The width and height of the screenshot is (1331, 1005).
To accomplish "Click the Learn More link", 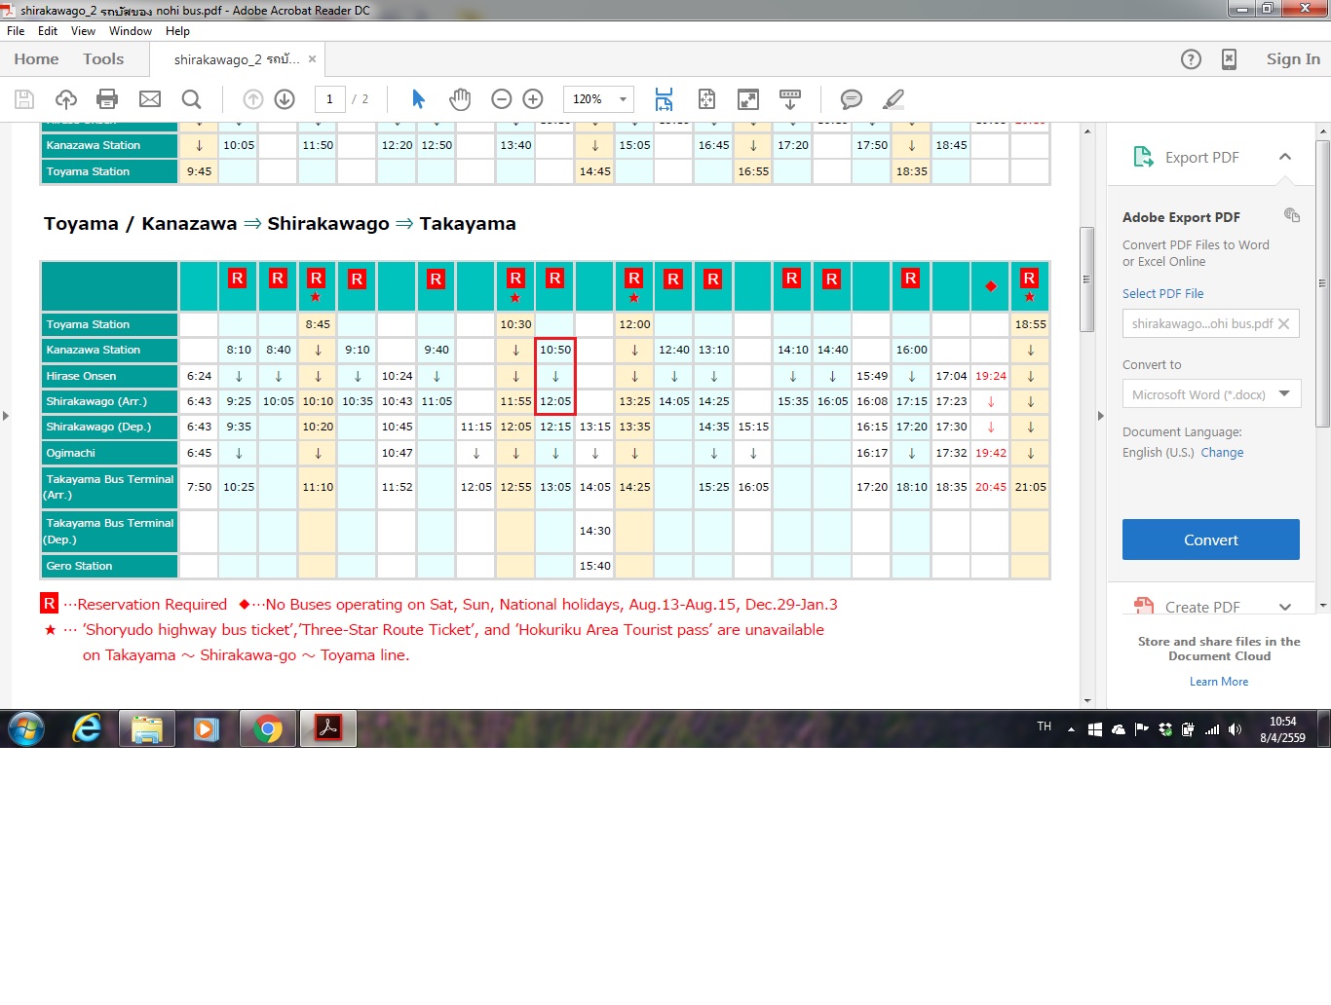I will [x=1219, y=682].
